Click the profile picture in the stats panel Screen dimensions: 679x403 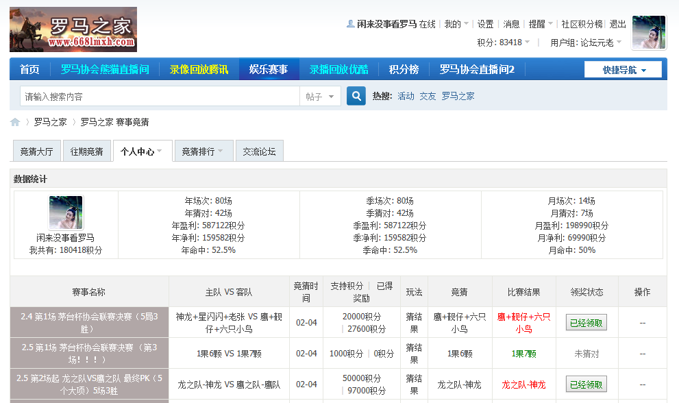tap(66, 215)
